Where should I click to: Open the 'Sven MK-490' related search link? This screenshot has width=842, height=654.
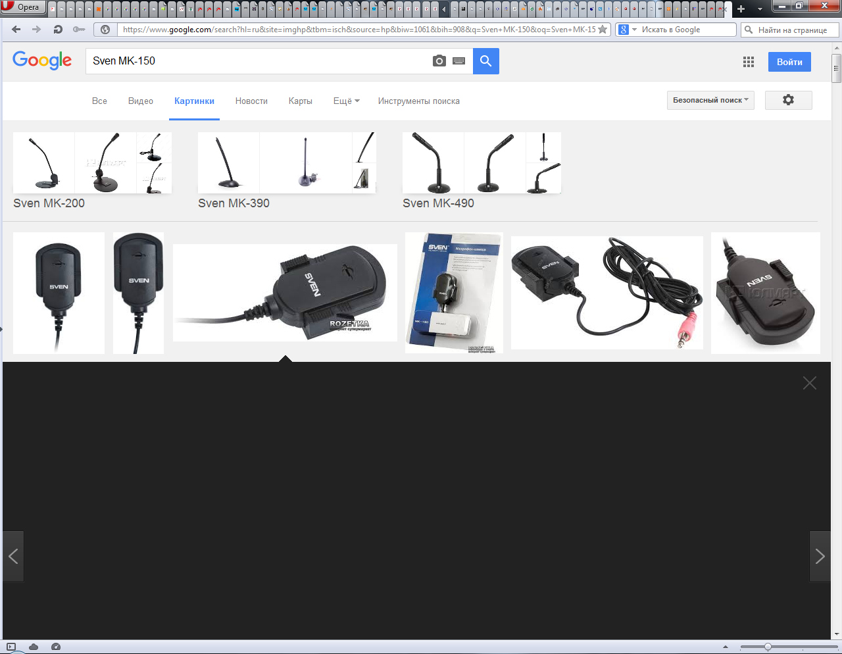[x=439, y=203]
